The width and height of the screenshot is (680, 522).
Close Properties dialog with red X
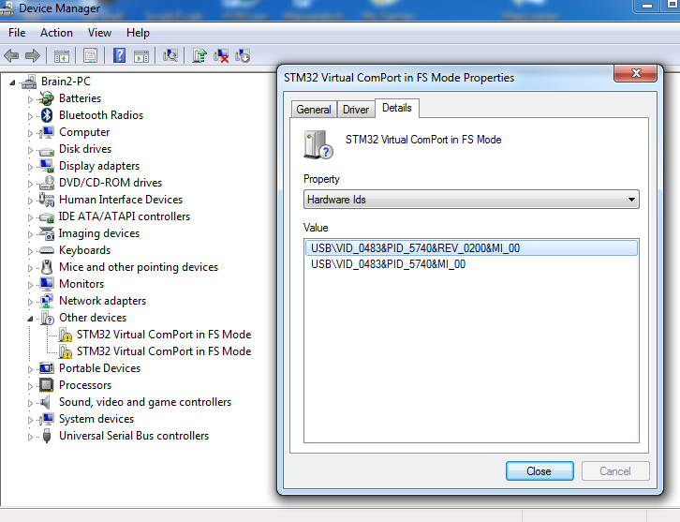[635, 73]
